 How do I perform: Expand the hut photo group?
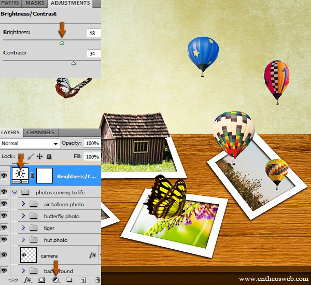point(23,239)
